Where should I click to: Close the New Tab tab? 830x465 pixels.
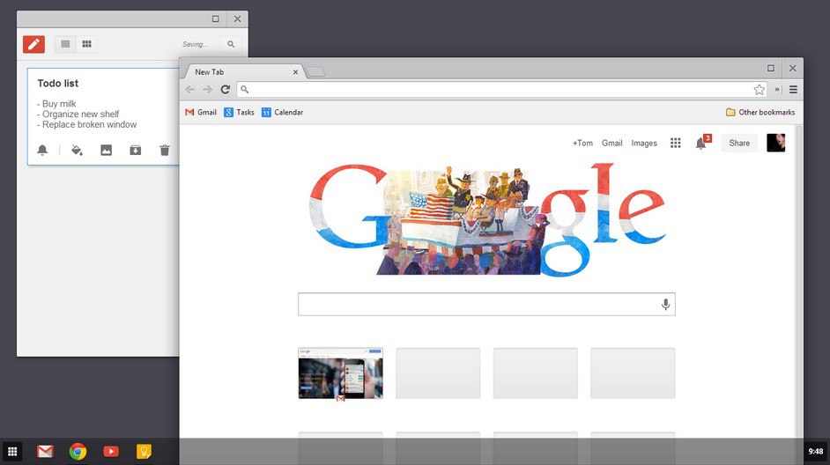tap(295, 72)
